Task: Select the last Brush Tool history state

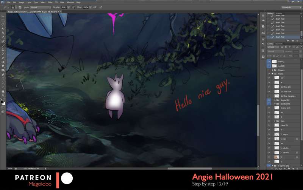Action: (280, 37)
